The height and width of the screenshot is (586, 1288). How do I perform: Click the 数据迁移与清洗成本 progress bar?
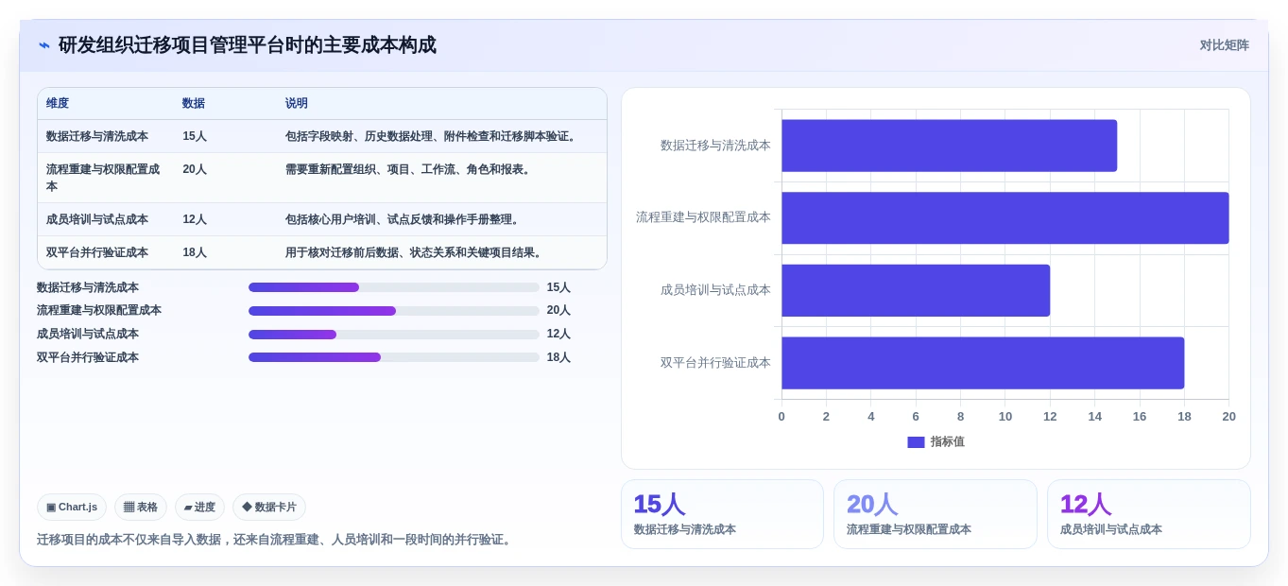[x=394, y=287]
